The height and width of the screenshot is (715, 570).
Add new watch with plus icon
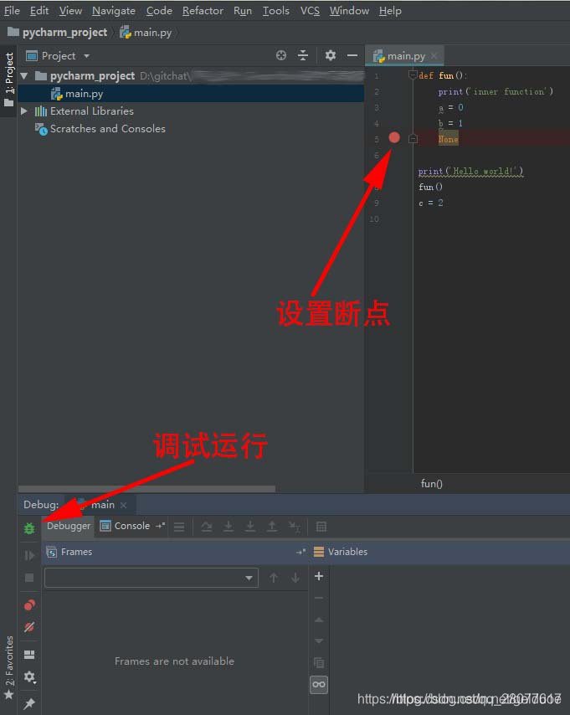pos(319,576)
